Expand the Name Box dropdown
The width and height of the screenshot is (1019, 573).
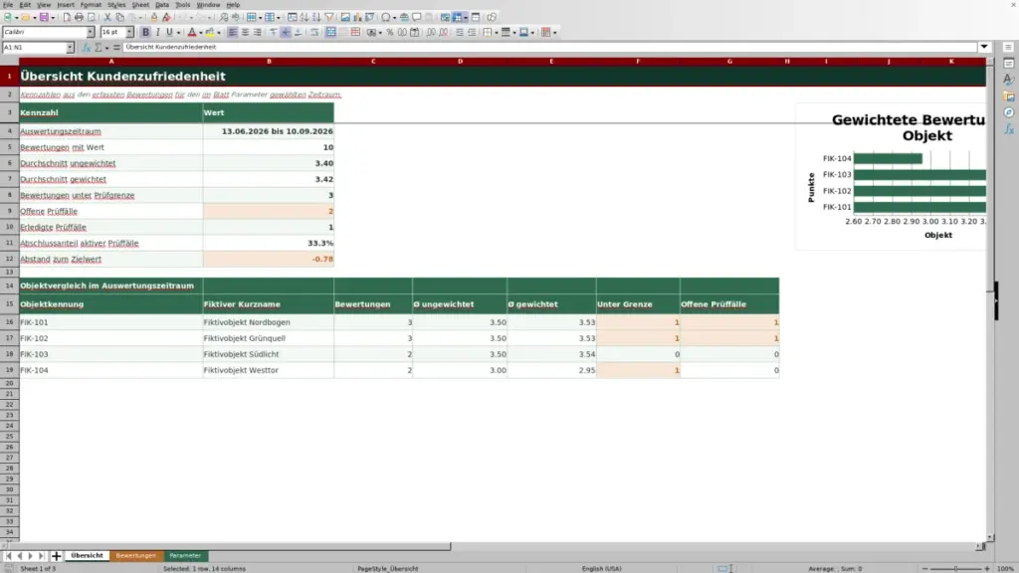[70, 48]
